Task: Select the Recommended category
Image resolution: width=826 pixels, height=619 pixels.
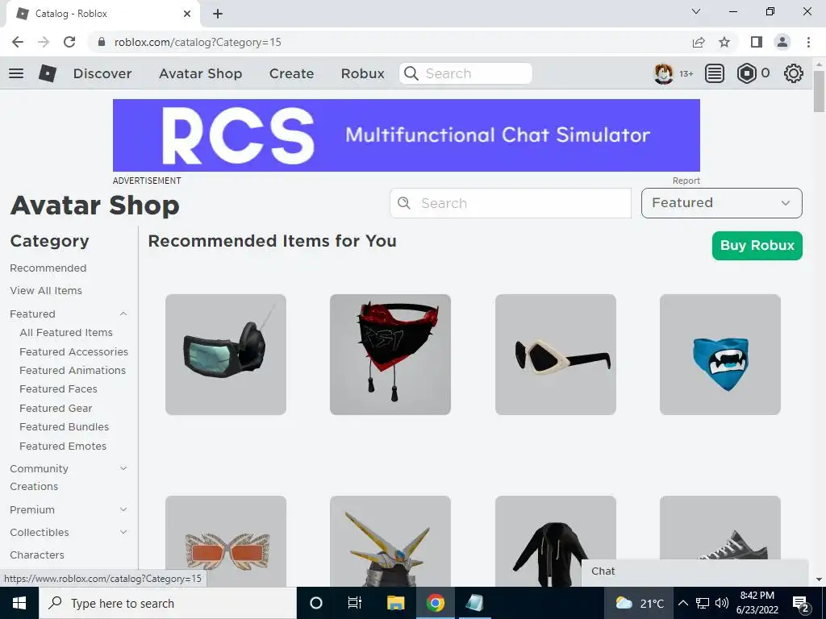Action: coord(48,268)
